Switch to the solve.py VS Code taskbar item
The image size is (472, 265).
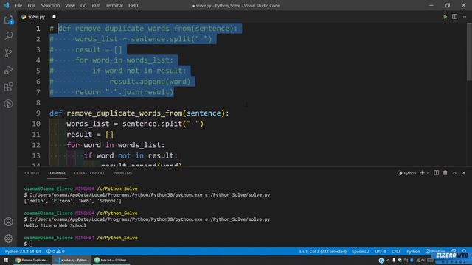point(72,260)
